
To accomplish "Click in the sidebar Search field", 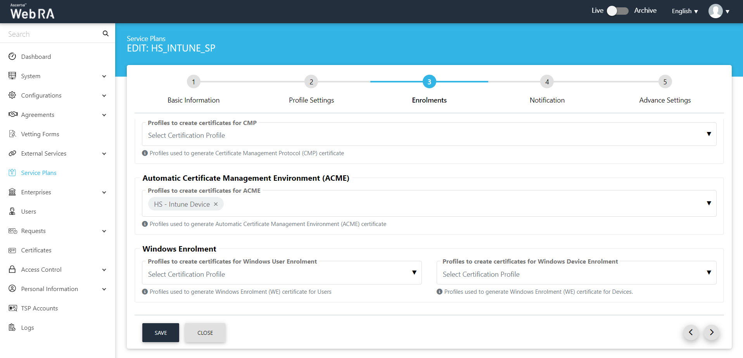I will coord(52,34).
